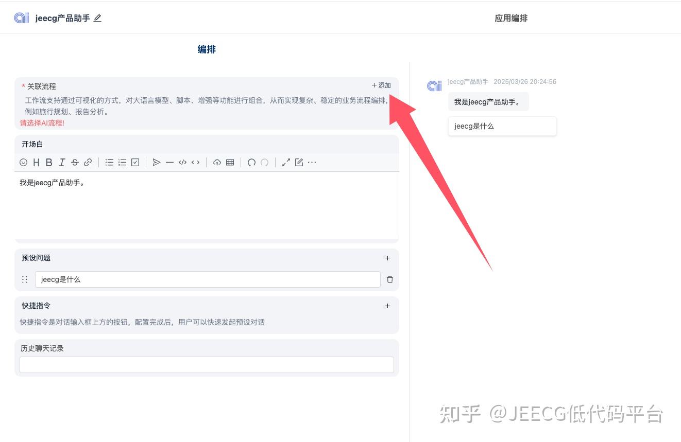The height and width of the screenshot is (442, 681).
Task: Click the assistant avatar in chat preview
Action: [434, 86]
